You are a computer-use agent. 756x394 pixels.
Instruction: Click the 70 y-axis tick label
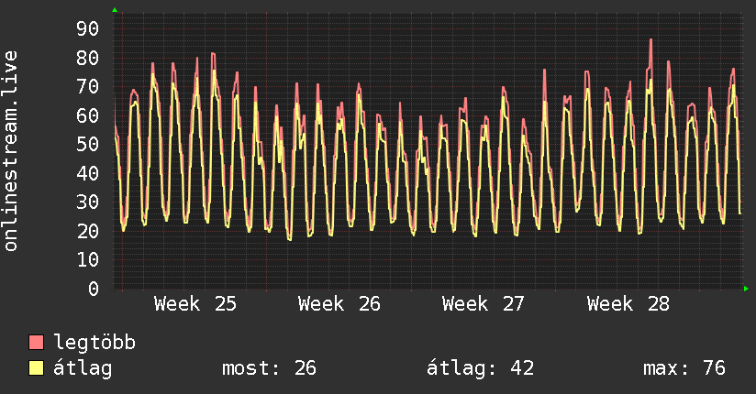[88, 87]
